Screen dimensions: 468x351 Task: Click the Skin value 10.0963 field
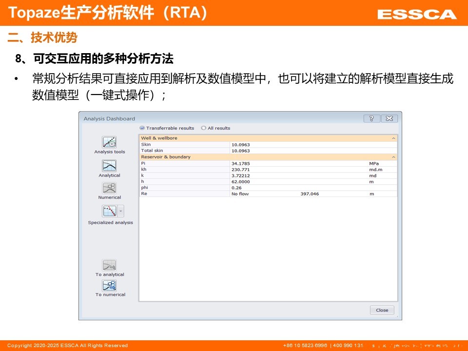pyautogui.click(x=241, y=145)
